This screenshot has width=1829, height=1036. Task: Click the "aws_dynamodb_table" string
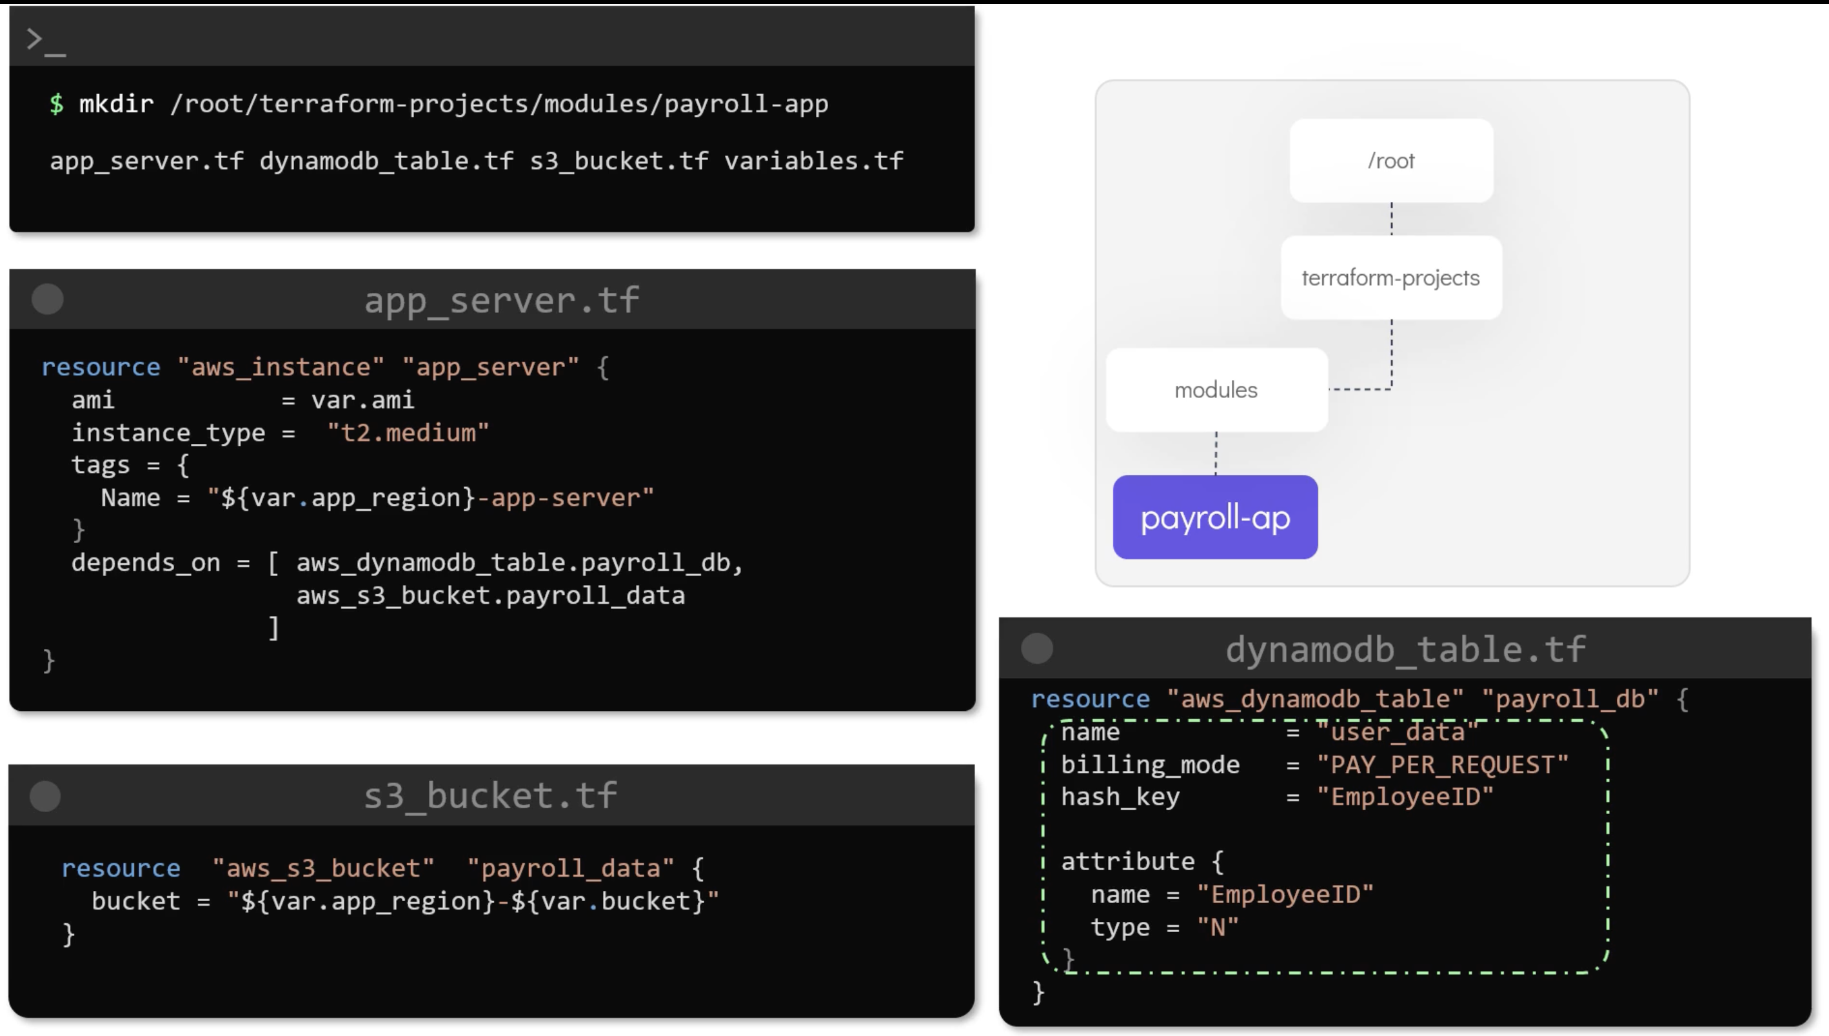click(1316, 699)
